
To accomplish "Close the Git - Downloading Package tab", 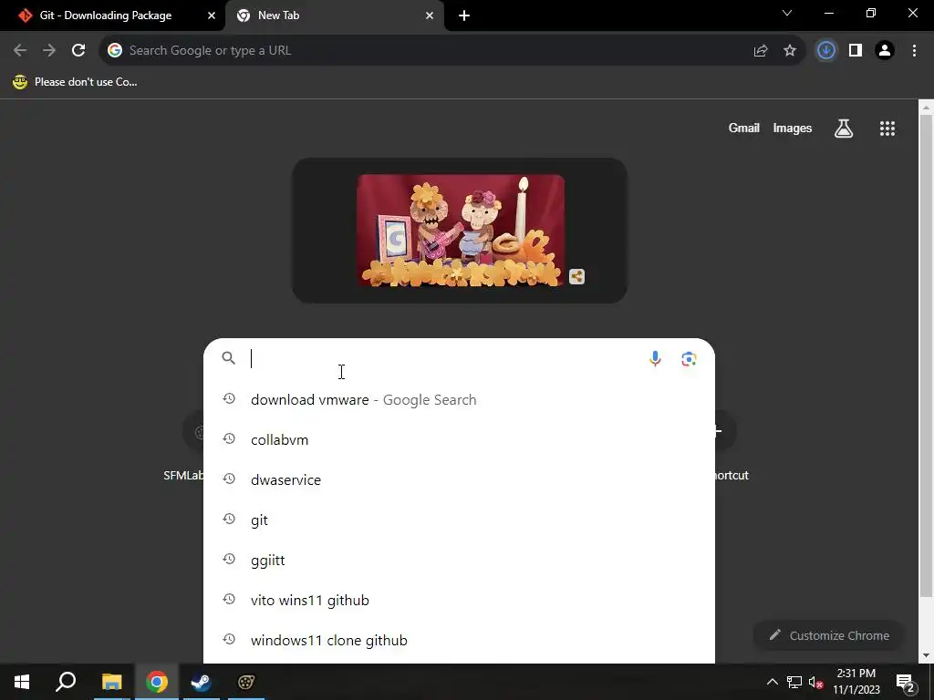I will [212, 15].
